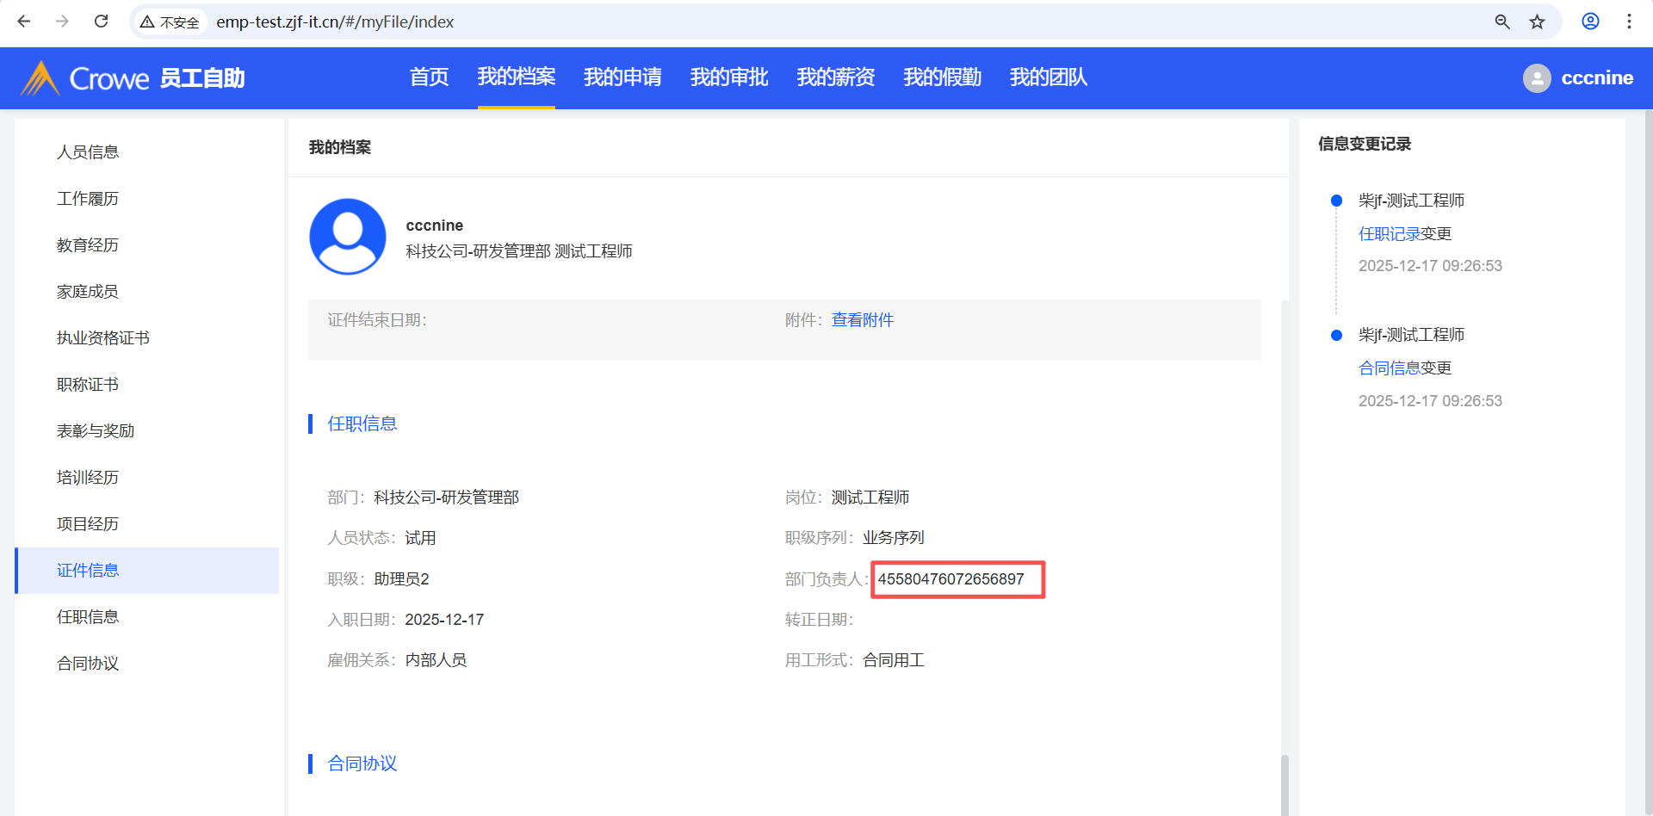Image resolution: width=1653 pixels, height=816 pixels.
Task: Click the cccnine user avatar in header
Action: click(x=1537, y=78)
